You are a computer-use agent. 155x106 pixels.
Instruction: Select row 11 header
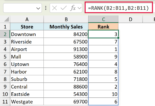[5, 102]
